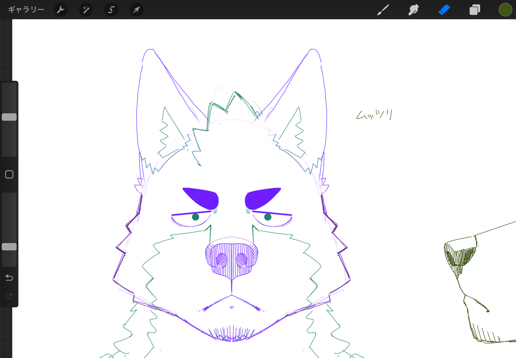Activate the Selection S-shaped tool

(111, 10)
